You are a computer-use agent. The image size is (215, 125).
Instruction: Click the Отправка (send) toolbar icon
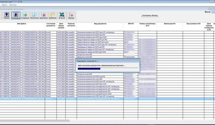[16, 15]
